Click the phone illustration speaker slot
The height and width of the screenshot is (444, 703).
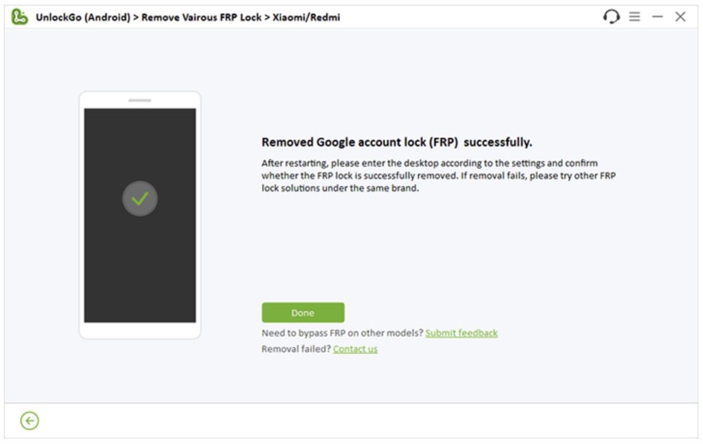(140, 100)
